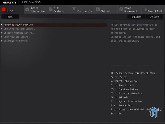
Task: Click the Peripherals connector icon
Action: [74, 9]
